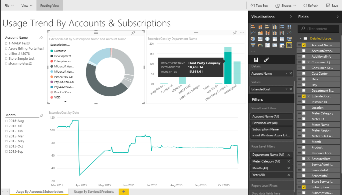Screen dimensions: 342x195
Task: Switch to Usage By Services&Products tab
Action: tap(94, 191)
